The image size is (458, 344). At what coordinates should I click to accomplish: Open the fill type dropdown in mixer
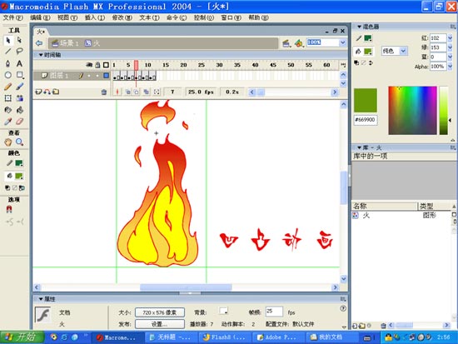tap(403, 51)
